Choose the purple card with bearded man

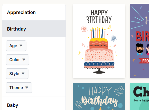point(139,41)
